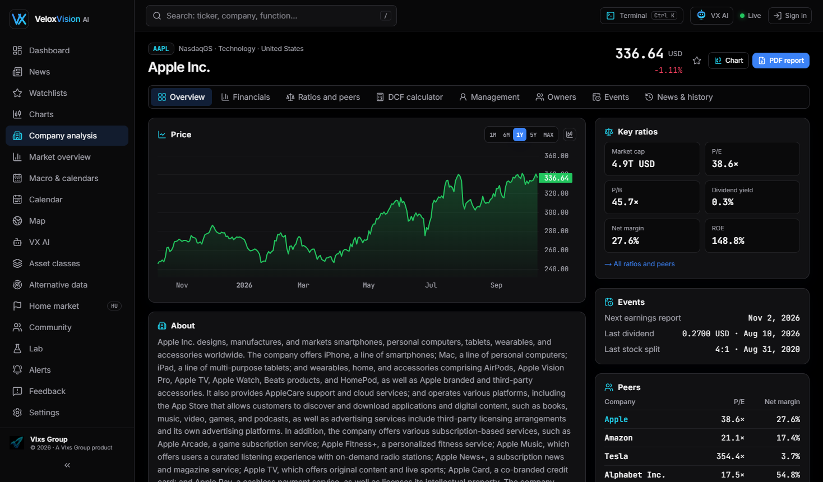
Task: Open the Community page
Action: click(x=67, y=327)
